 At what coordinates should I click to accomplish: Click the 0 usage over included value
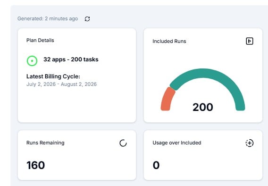pyautogui.click(x=156, y=165)
